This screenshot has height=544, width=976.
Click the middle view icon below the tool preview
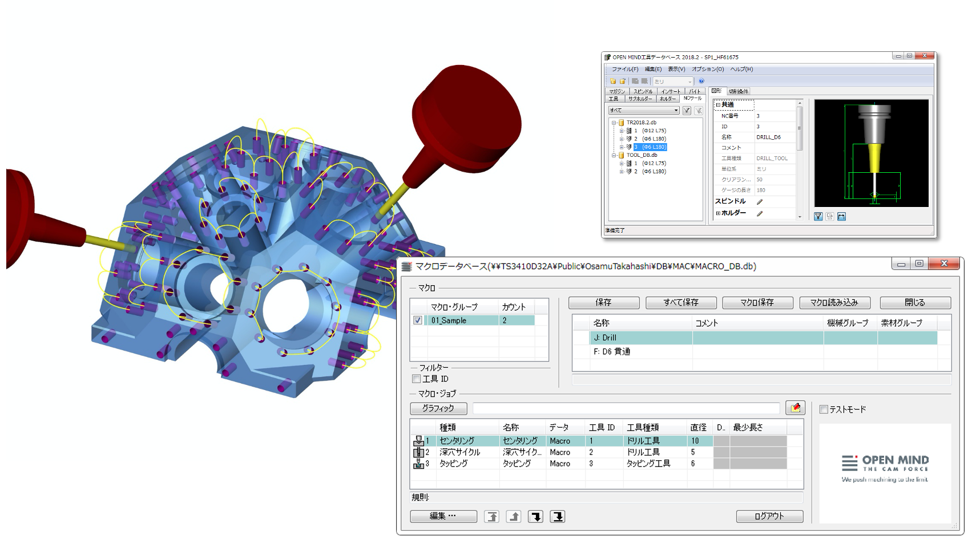[830, 217]
